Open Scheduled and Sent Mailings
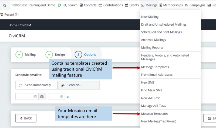Image resolution: width=216 pixels, height=128 pixels. tap(161, 32)
